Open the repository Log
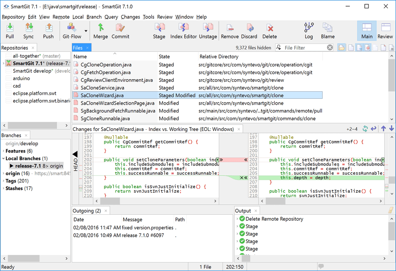The height and width of the screenshot is (271, 396). pyautogui.click(x=308, y=31)
